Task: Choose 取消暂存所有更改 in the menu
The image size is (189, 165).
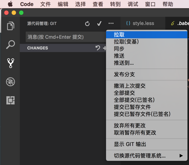Action: [x=147, y=133]
